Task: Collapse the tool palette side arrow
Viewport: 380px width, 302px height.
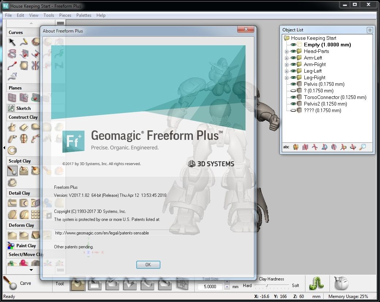Action: tap(4, 148)
